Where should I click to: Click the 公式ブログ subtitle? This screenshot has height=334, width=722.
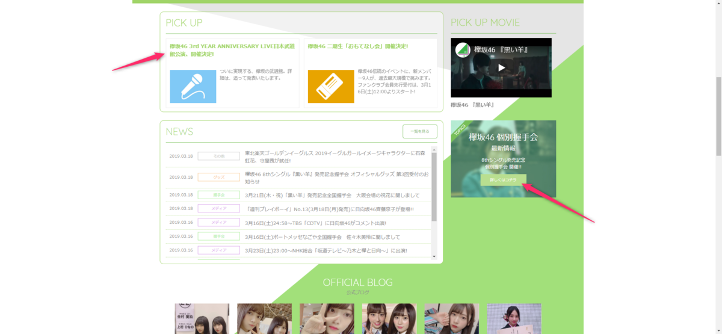coord(357,292)
